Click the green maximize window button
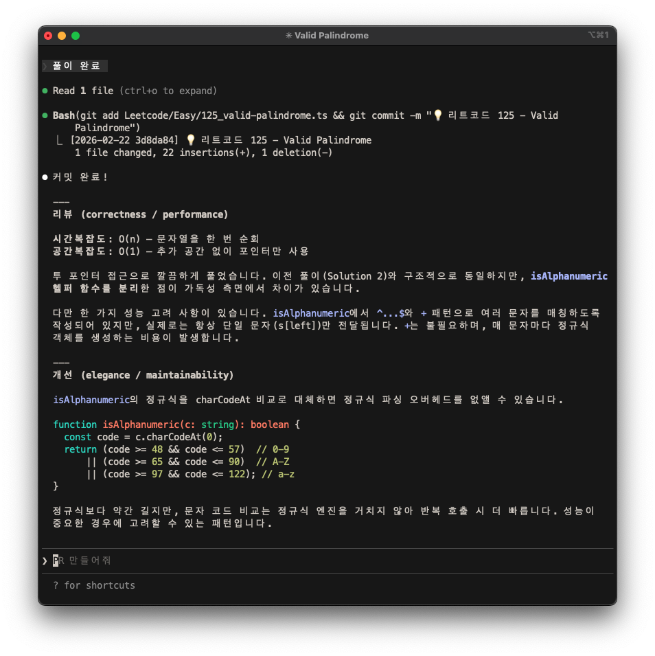The height and width of the screenshot is (656, 655). coord(76,36)
